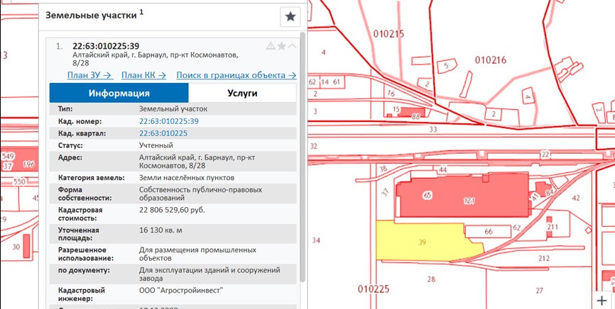Viewport: 615px width, 309px height.
Task: Switch to the Информация tab
Action: tap(119, 94)
